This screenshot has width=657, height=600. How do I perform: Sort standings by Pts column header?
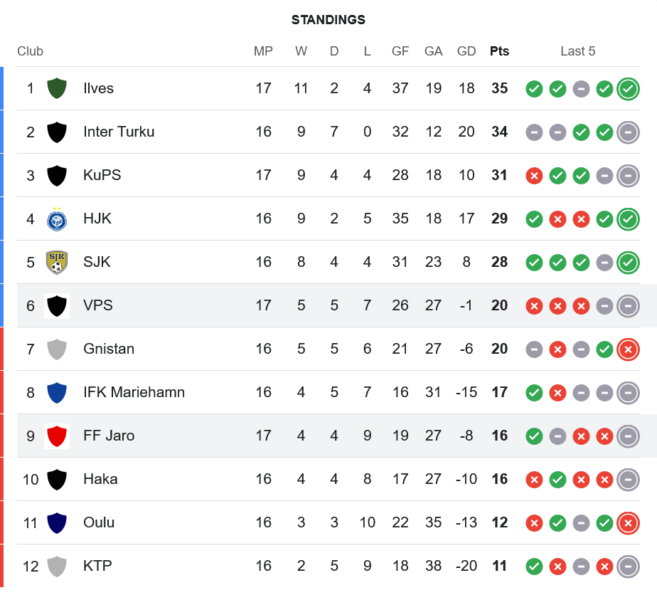click(499, 51)
